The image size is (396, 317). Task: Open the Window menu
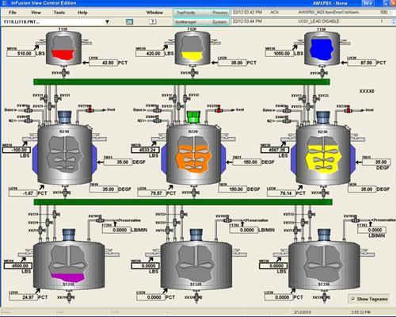click(154, 13)
